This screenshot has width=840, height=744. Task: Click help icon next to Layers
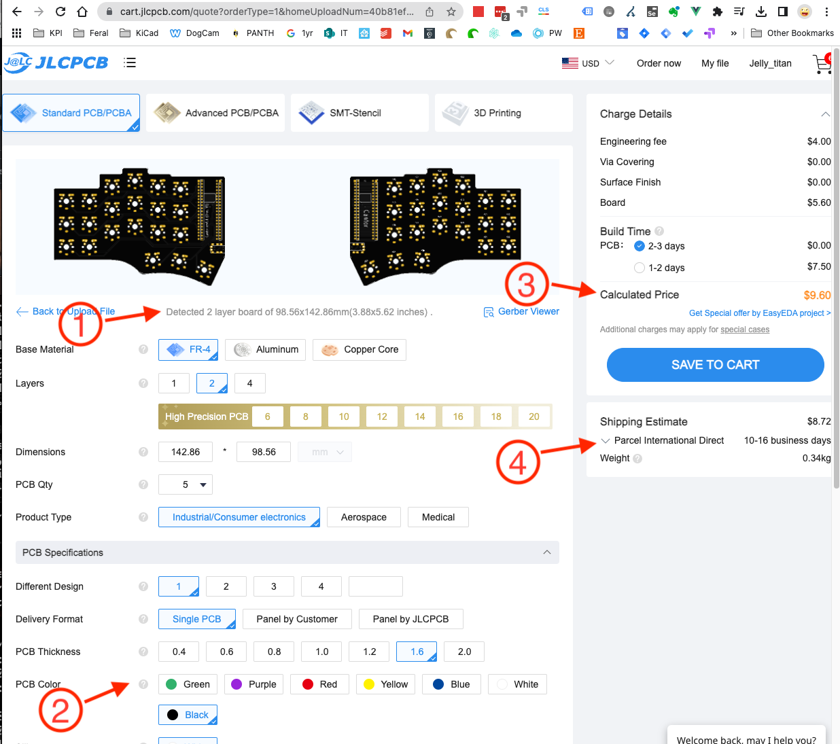143,383
